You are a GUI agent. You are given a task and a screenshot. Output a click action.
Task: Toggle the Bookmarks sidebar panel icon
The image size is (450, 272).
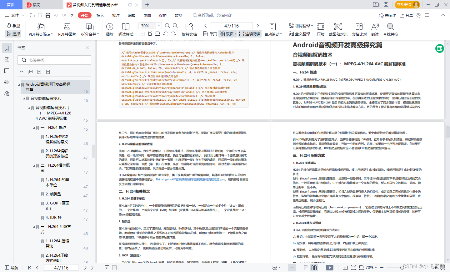point(7,48)
